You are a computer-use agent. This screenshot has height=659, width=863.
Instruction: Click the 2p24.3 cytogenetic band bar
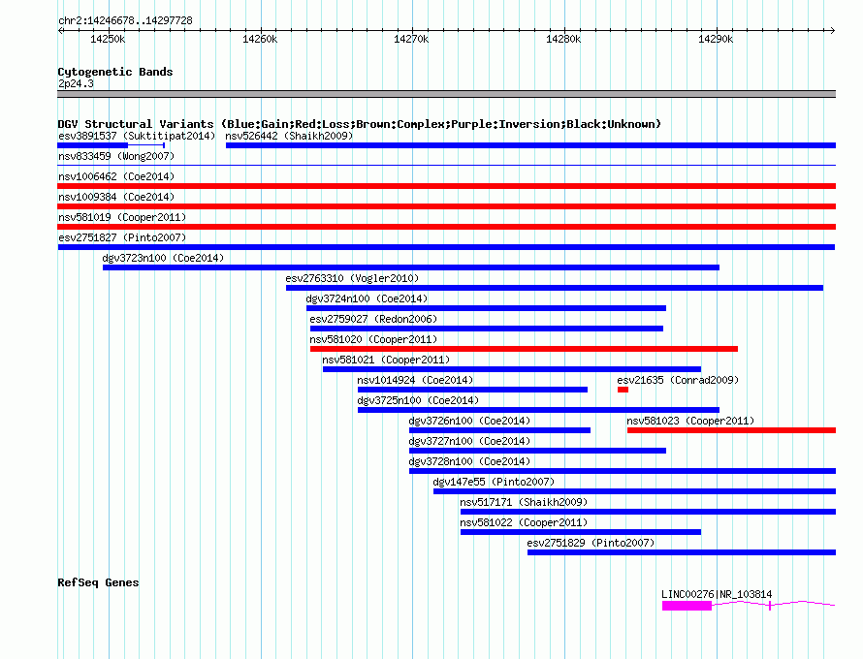pyautogui.click(x=446, y=94)
